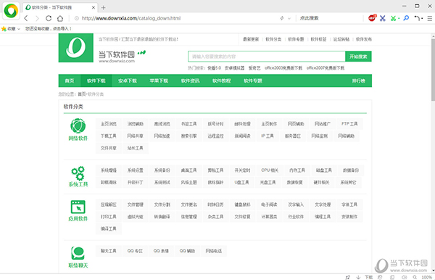Open the CPU相关 category
This screenshot has height=280, width=435.
point(270,170)
